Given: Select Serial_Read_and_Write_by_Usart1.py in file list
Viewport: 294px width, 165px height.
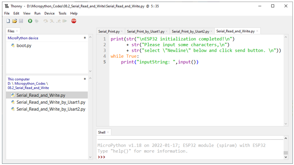Looking at the screenshot, I should (51, 102).
